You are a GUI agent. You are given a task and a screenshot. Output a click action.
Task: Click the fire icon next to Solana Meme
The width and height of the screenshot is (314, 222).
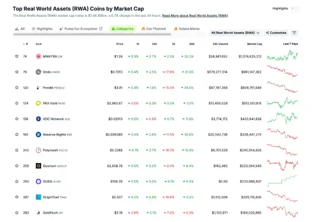pyautogui.click(x=176, y=29)
